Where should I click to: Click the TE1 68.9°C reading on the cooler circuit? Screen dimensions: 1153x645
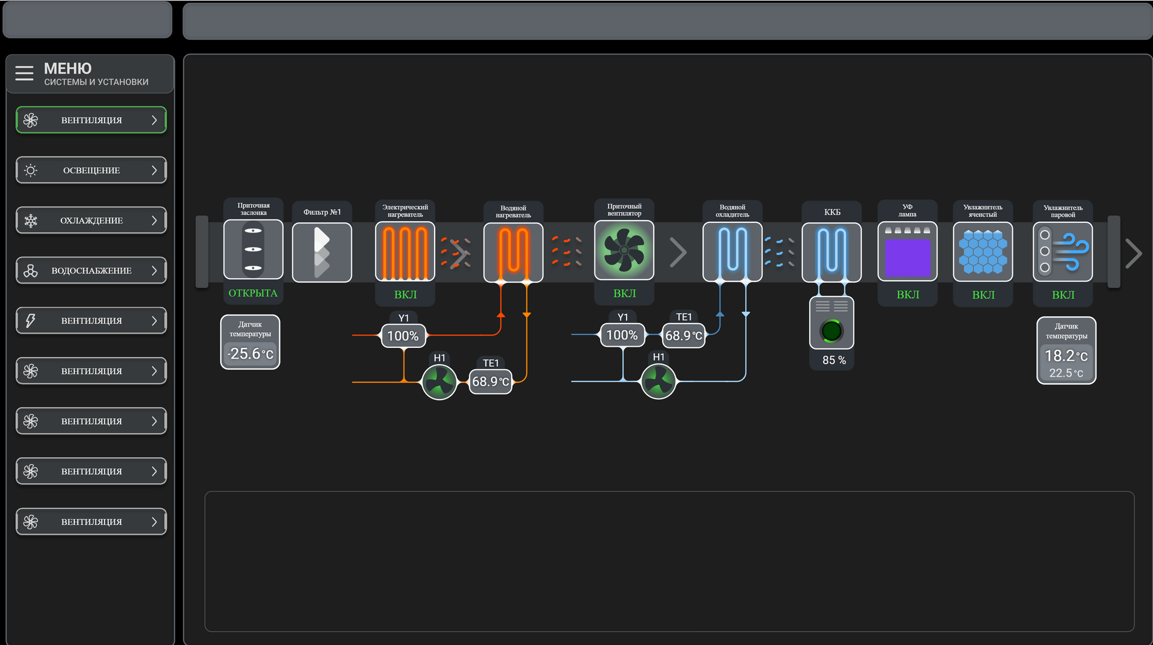pos(683,335)
